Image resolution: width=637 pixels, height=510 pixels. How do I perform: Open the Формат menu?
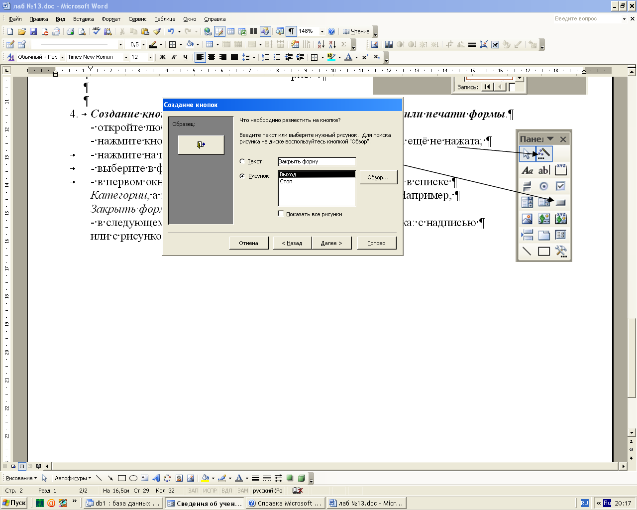tap(111, 19)
